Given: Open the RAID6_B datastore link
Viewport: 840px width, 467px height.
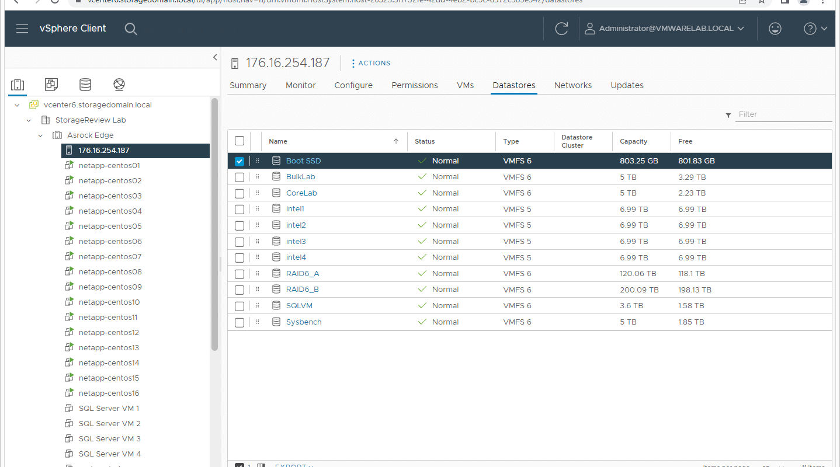Looking at the screenshot, I should pyautogui.click(x=302, y=290).
